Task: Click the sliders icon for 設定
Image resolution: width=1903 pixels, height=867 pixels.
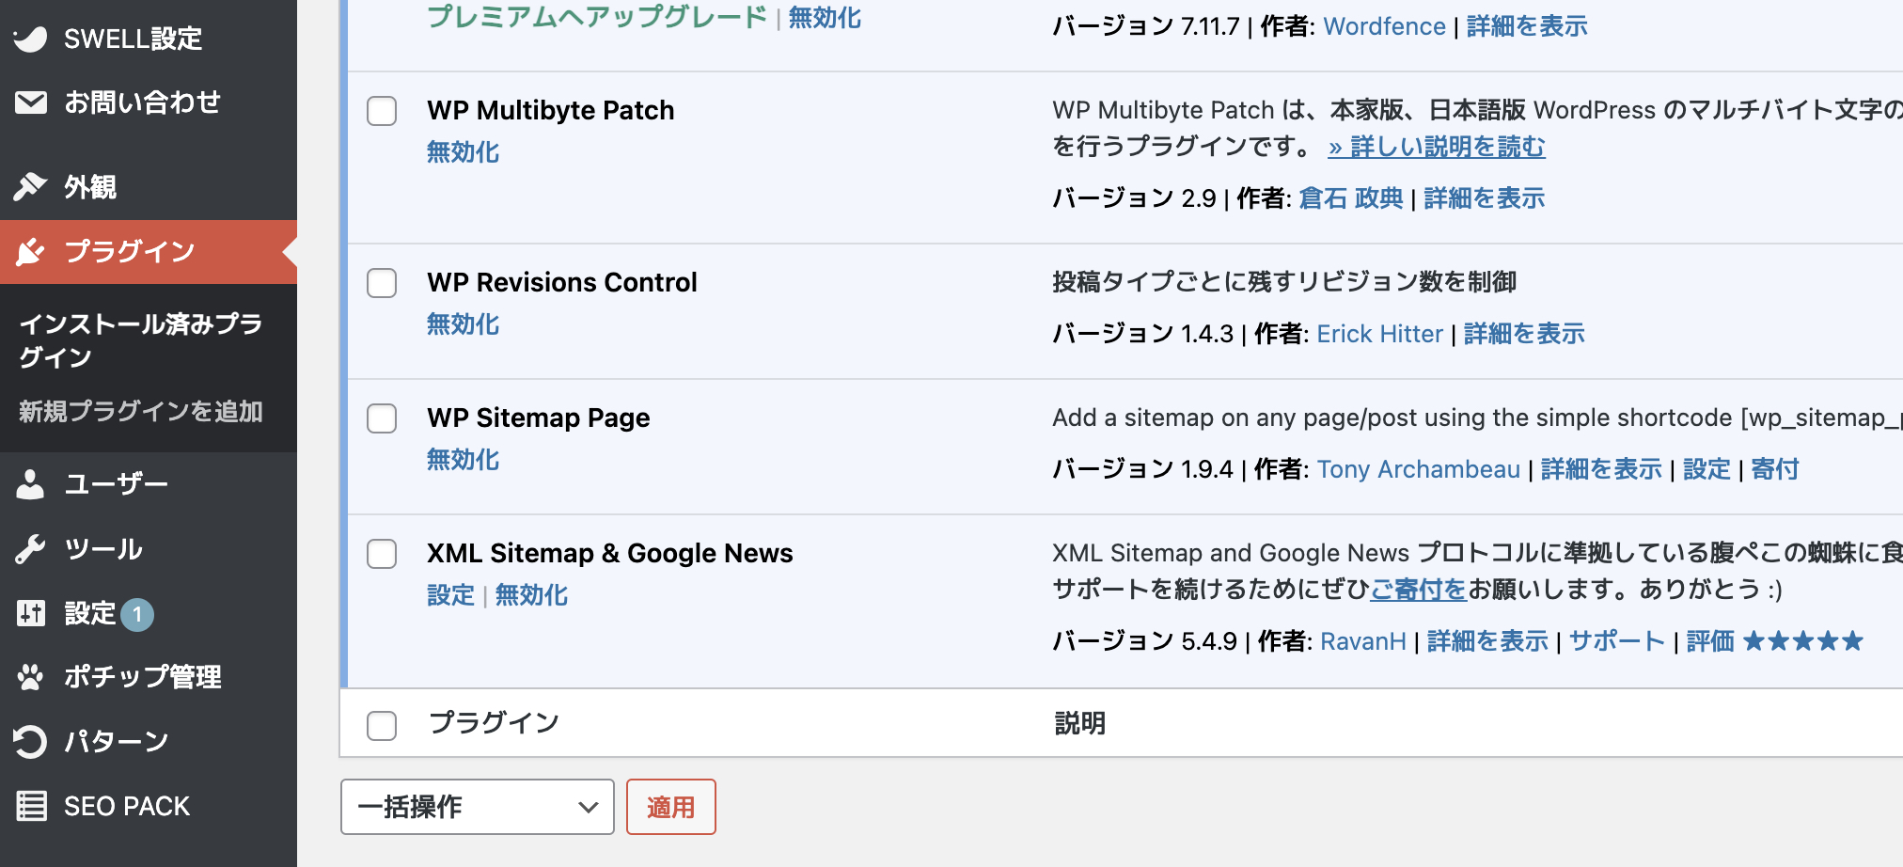Action: (x=30, y=614)
